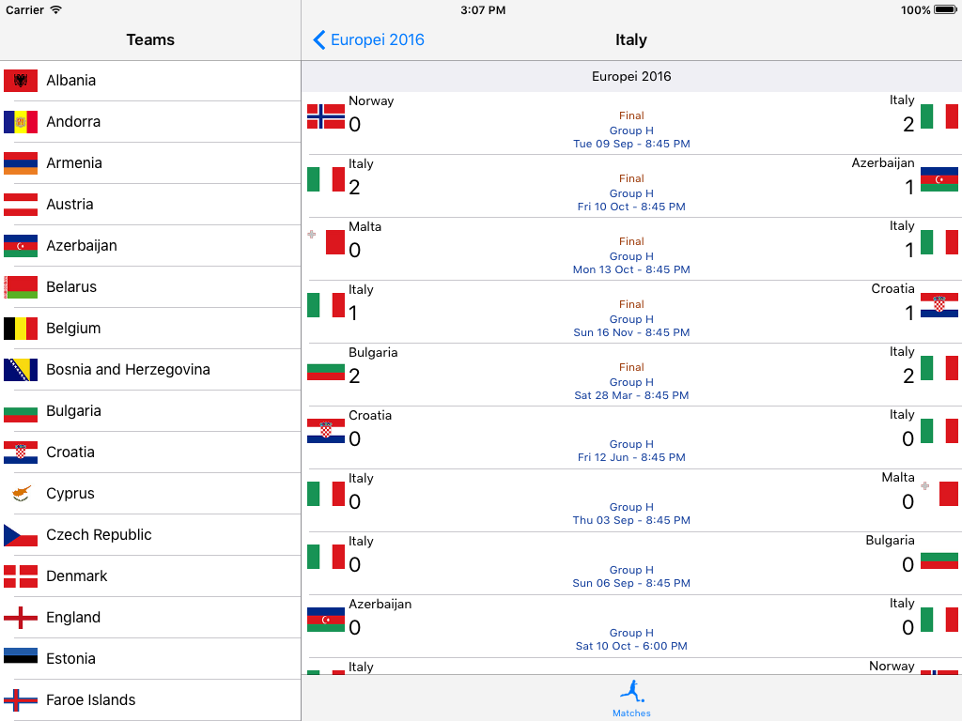Select the Andorra flag in teams list
The image size is (962, 721).
pos(21,121)
